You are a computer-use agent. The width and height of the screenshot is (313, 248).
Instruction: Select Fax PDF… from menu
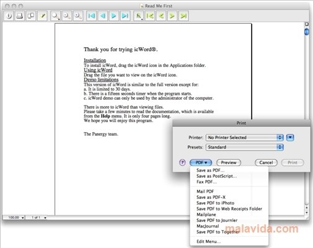tap(229, 182)
